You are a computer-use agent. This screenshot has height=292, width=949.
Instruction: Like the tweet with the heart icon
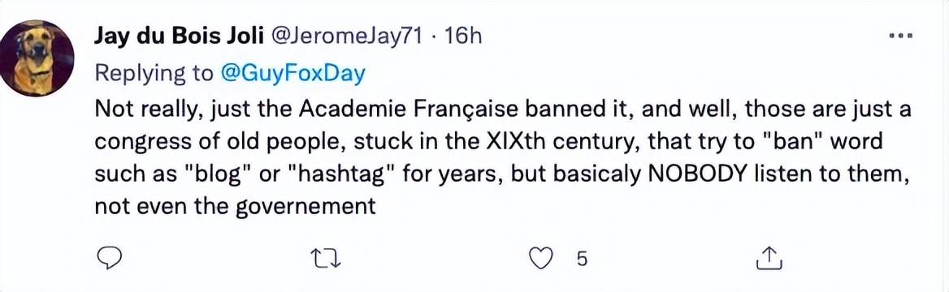(x=542, y=259)
